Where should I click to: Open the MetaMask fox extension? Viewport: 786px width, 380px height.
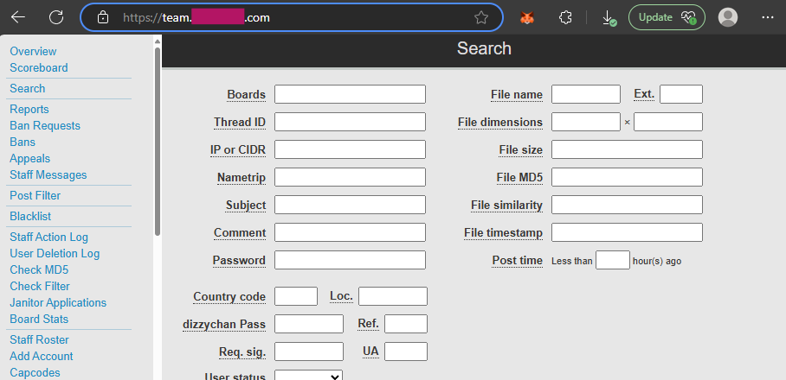(526, 17)
